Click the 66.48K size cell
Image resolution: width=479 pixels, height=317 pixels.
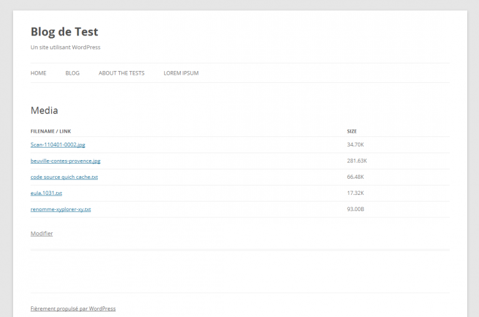[356, 177]
